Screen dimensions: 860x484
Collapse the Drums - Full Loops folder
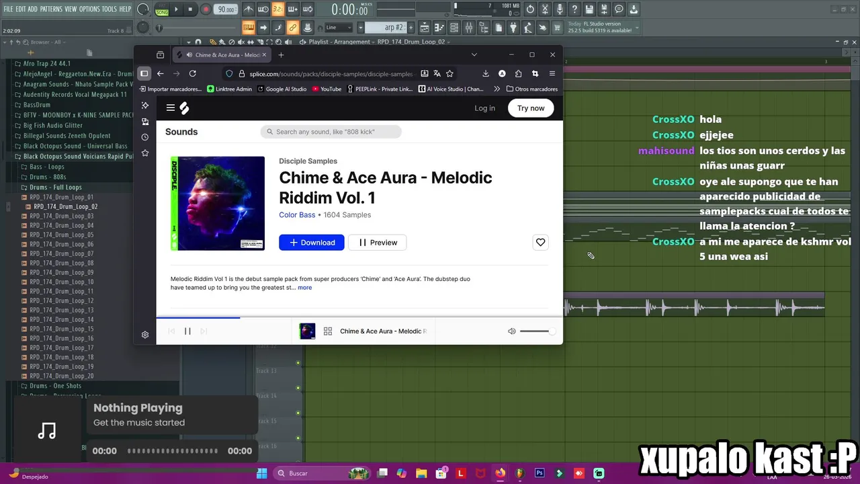tap(56, 187)
